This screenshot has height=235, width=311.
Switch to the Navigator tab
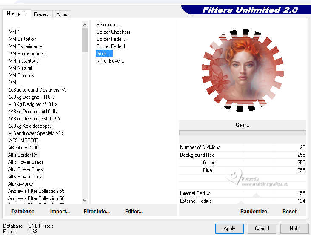click(17, 14)
